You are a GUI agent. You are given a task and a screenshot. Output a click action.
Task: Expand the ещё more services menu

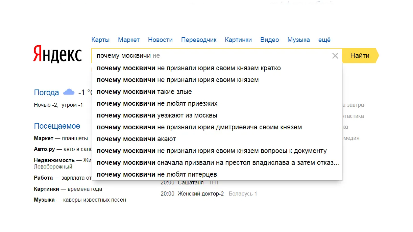(x=324, y=40)
